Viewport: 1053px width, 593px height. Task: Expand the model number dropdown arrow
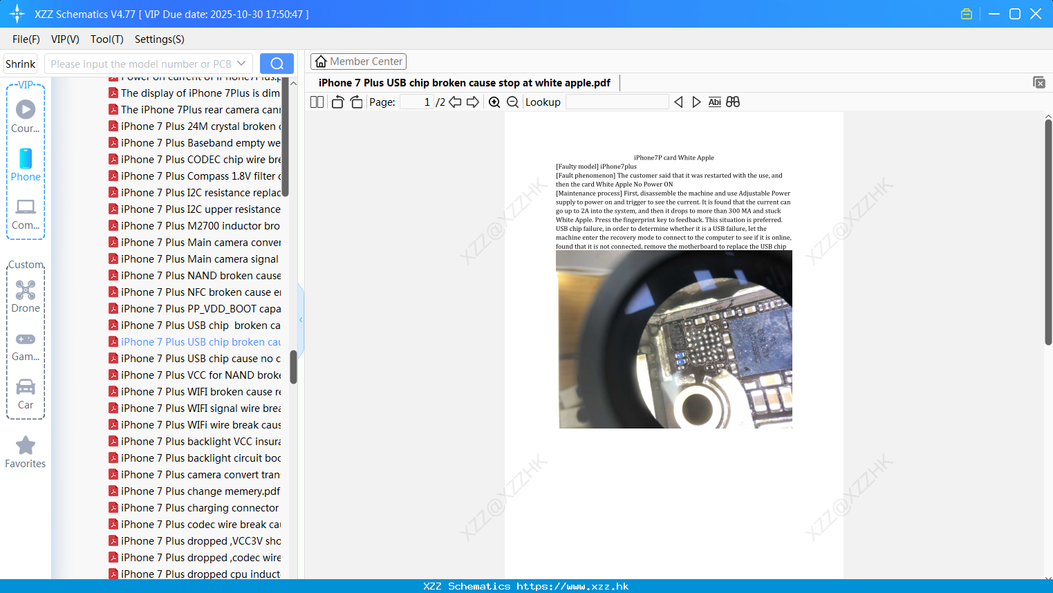coord(241,64)
